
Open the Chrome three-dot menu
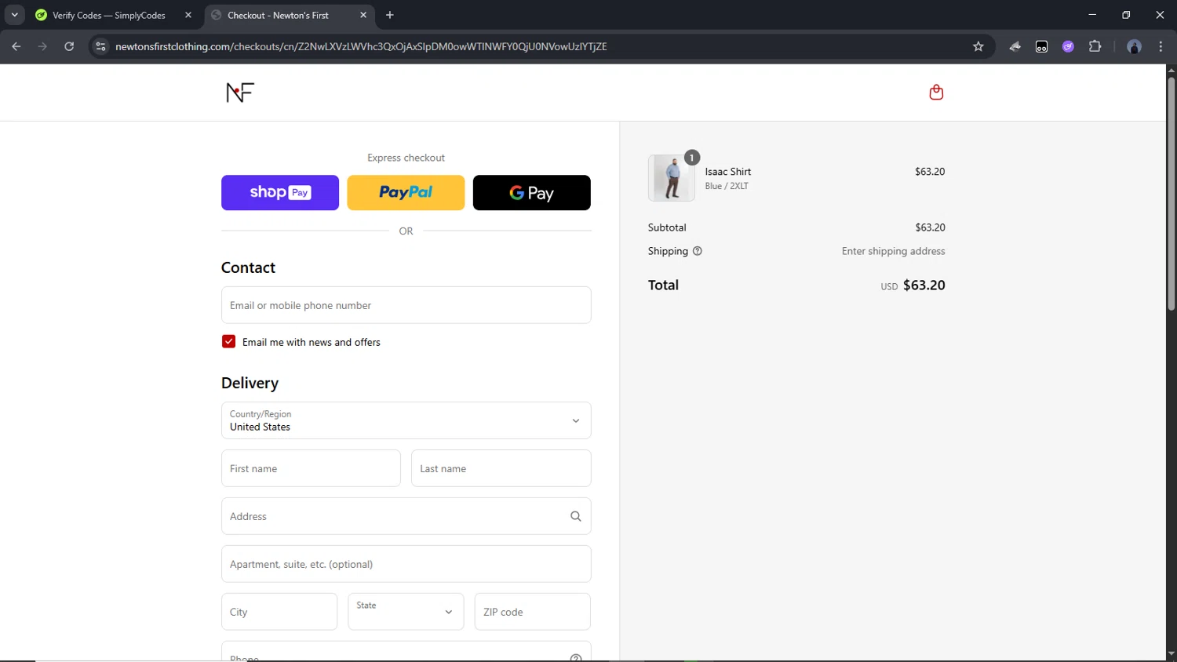1161,46
